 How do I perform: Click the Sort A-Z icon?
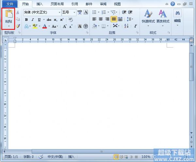[126, 26]
